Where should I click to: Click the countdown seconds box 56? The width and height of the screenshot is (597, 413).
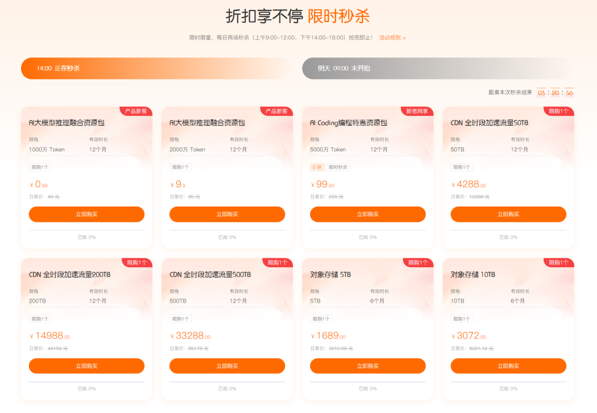pyautogui.click(x=569, y=93)
